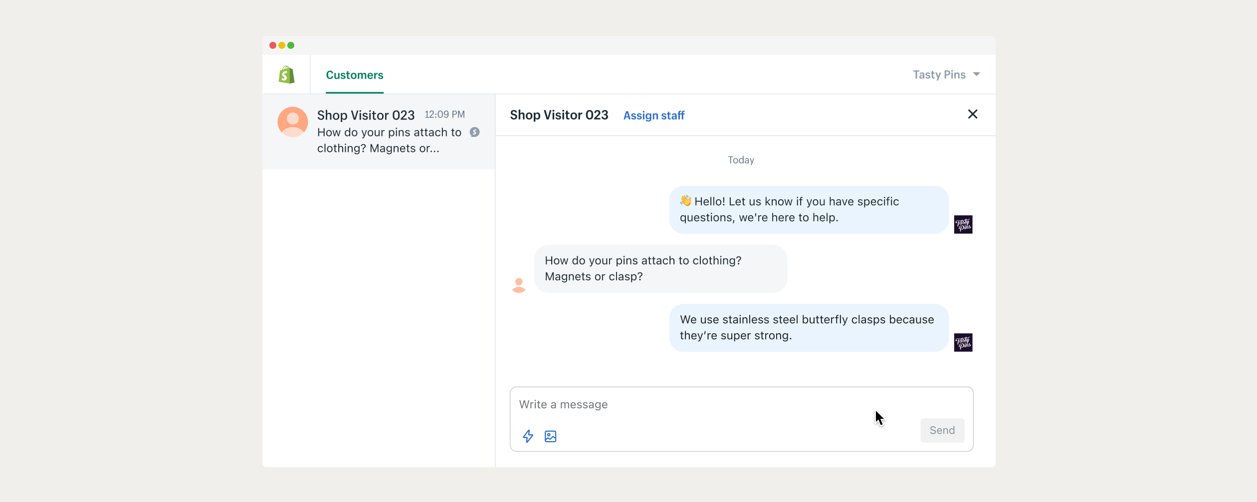This screenshot has height=502, width=1257.
Task: Select the 'Hello! Let us know' greeting bubble
Action: [809, 210]
